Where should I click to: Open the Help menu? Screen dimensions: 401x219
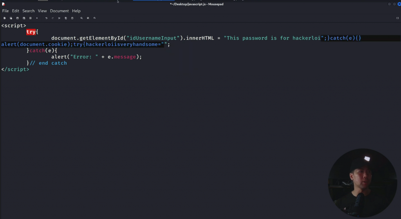coord(76,11)
